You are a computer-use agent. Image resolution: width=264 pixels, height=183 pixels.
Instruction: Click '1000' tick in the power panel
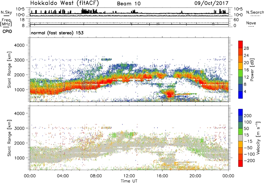(x=19, y=90)
